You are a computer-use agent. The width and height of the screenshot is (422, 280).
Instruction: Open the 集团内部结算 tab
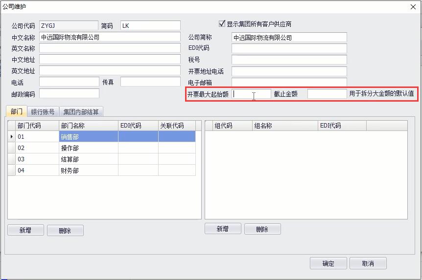[81, 112]
